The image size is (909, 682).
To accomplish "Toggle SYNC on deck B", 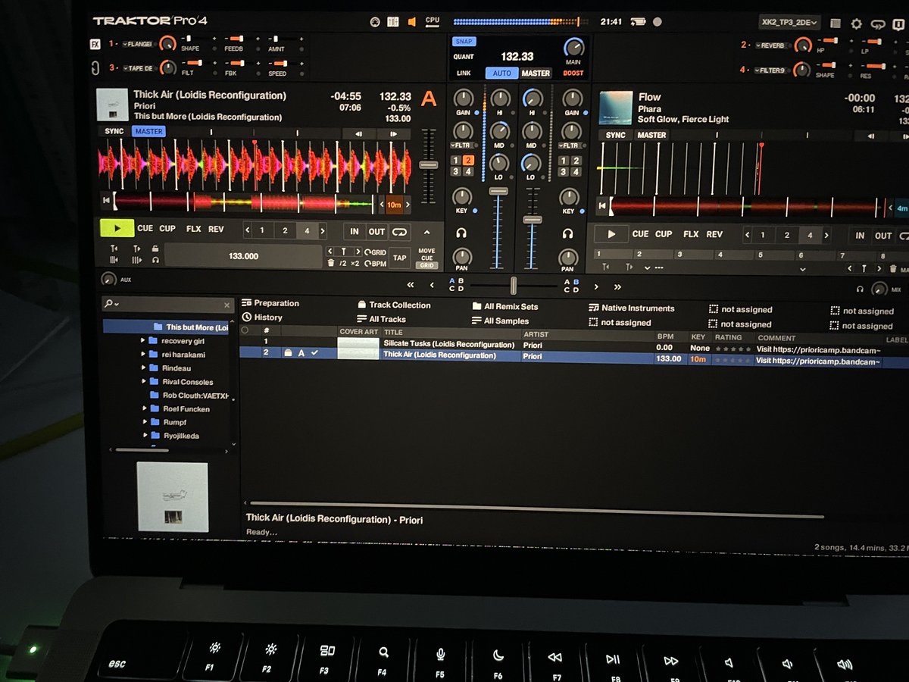I will tap(616, 135).
